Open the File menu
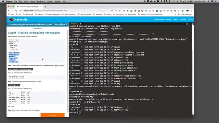The image size is (219, 123). [x=16, y=1]
